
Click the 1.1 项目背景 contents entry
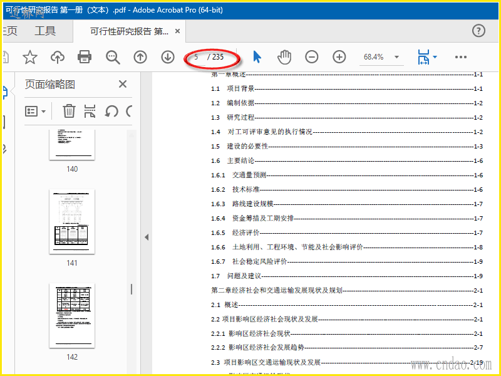(x=347, y=88)
